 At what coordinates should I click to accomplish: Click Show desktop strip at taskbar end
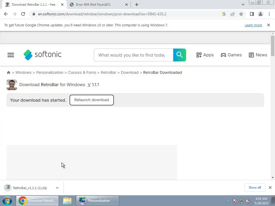[273, 201]
